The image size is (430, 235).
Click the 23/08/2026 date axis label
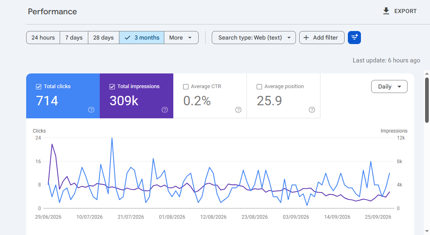click(x=255, y=217)
